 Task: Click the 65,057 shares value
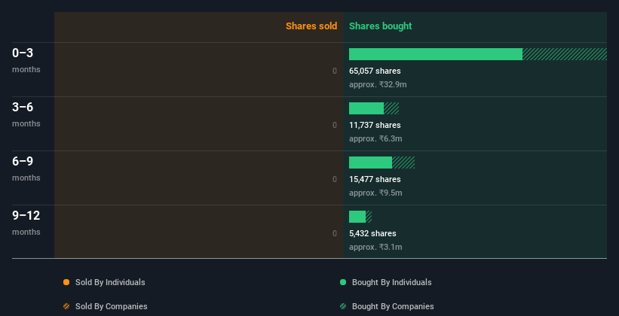pos(375,71)
